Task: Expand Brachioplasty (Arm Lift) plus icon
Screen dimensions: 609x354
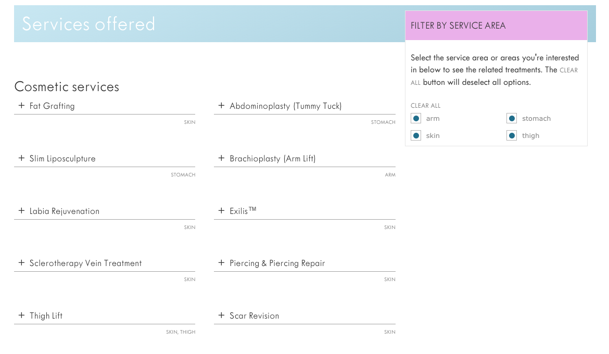Action: [x=221, y=158]
